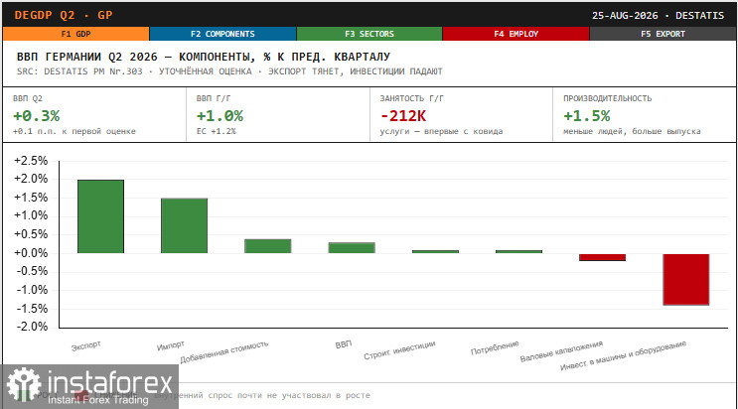This screenshot has width=738, height=409.
Task: Click the Строит. инвестиции bar
Action: point(435,252)
